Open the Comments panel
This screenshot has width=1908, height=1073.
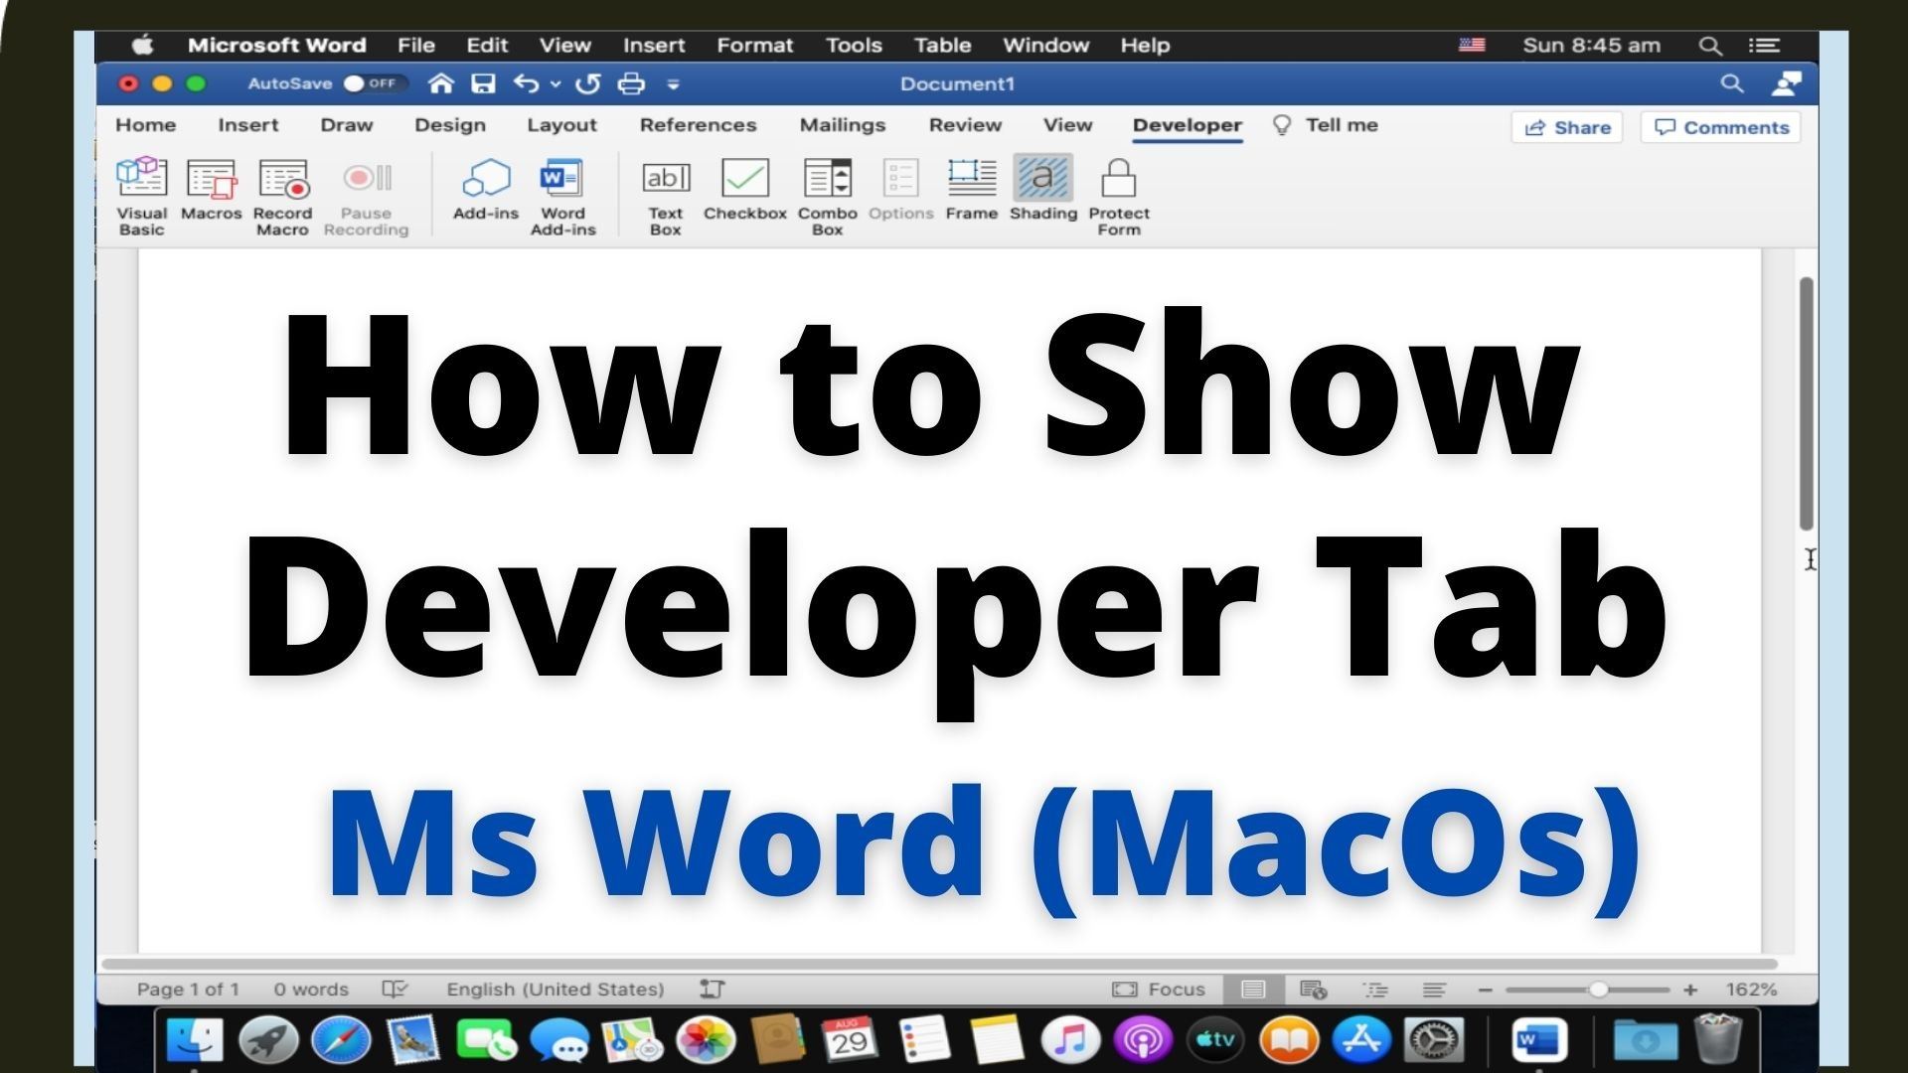(1722, 127)
